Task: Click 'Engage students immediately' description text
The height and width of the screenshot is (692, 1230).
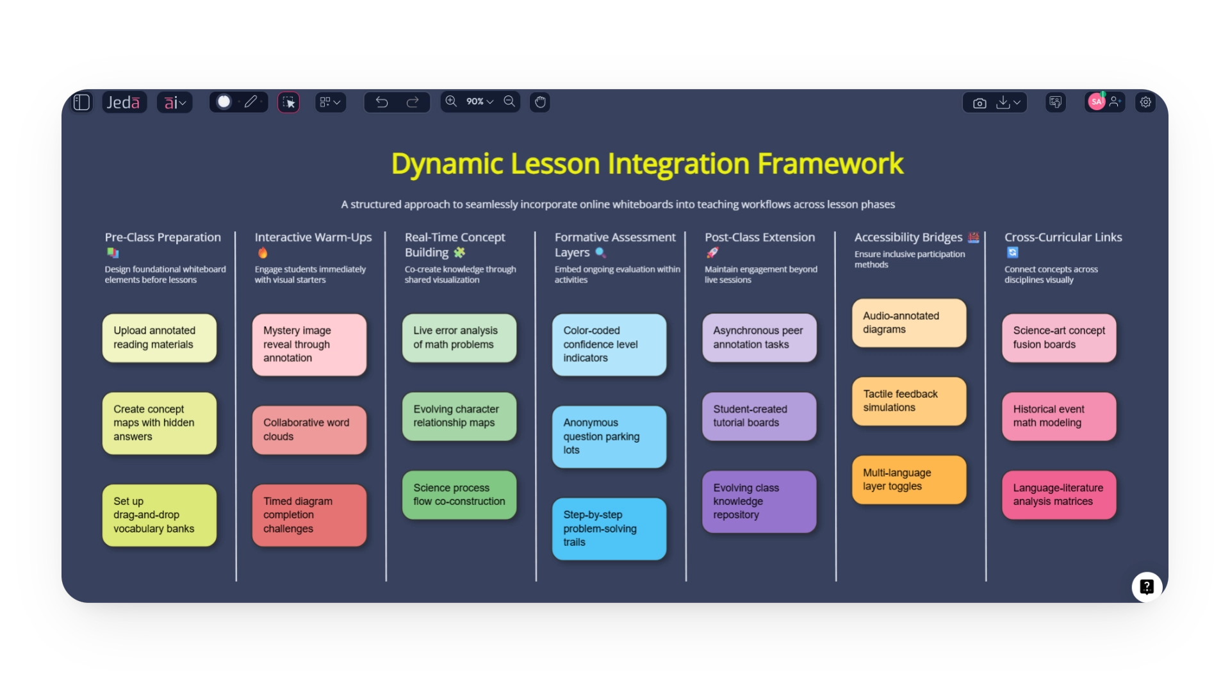Action: pos(310,274)
